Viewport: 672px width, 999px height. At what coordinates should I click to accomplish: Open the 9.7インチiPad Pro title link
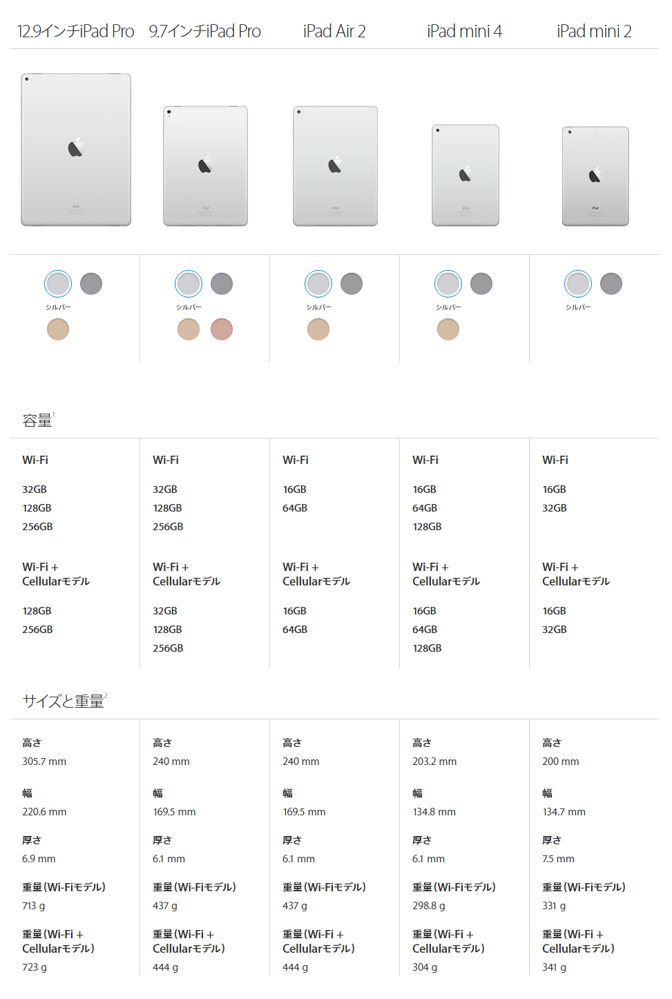205,31
